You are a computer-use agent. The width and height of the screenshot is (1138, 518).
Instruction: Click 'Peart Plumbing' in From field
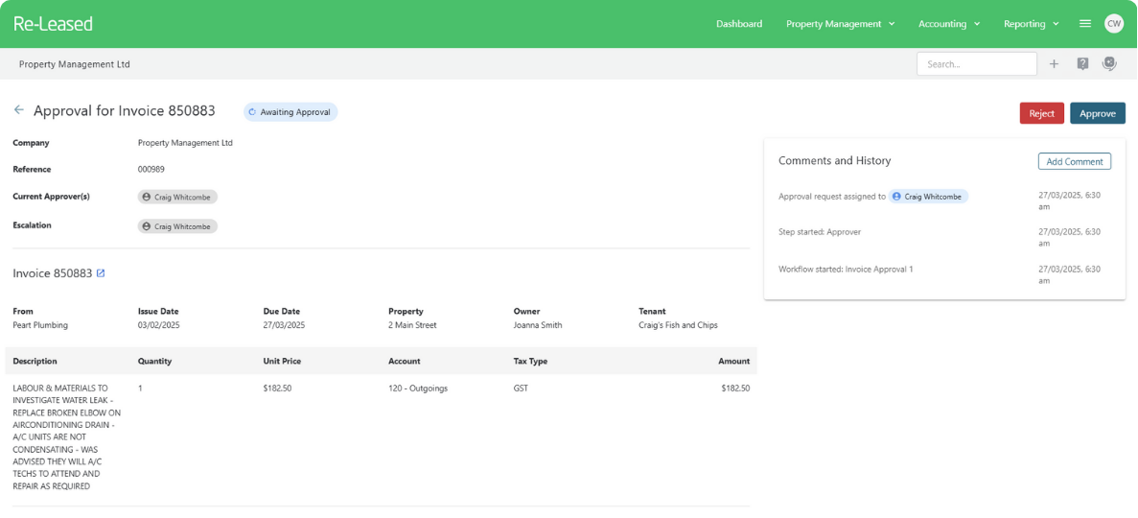pyautogui.click(x=40, y=325)
